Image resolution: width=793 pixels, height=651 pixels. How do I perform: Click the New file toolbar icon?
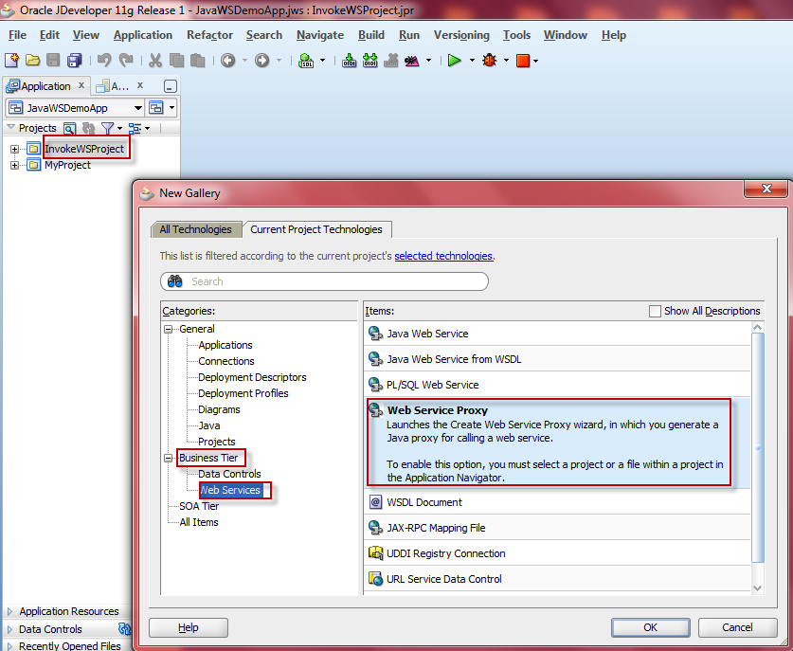[x=11, y=61]
